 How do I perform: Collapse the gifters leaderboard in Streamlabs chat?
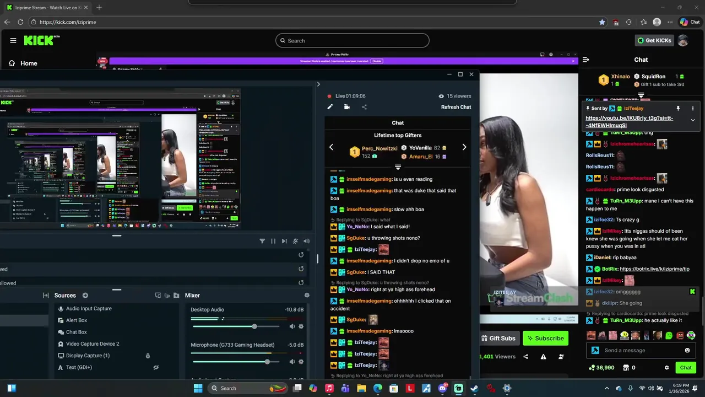(398, 167)
